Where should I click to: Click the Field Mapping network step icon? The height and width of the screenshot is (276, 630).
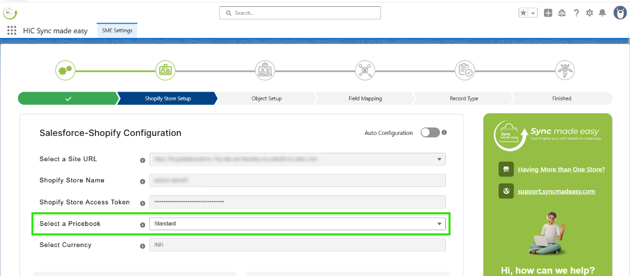365,71
